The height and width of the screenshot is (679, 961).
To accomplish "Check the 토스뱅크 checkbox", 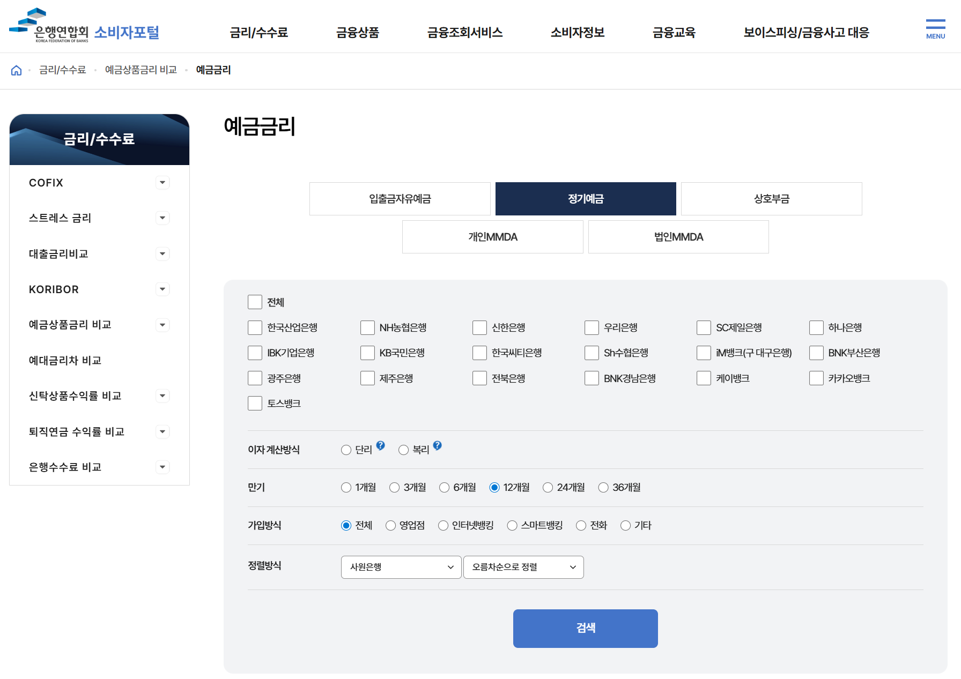I will click(x=255, y=404).
